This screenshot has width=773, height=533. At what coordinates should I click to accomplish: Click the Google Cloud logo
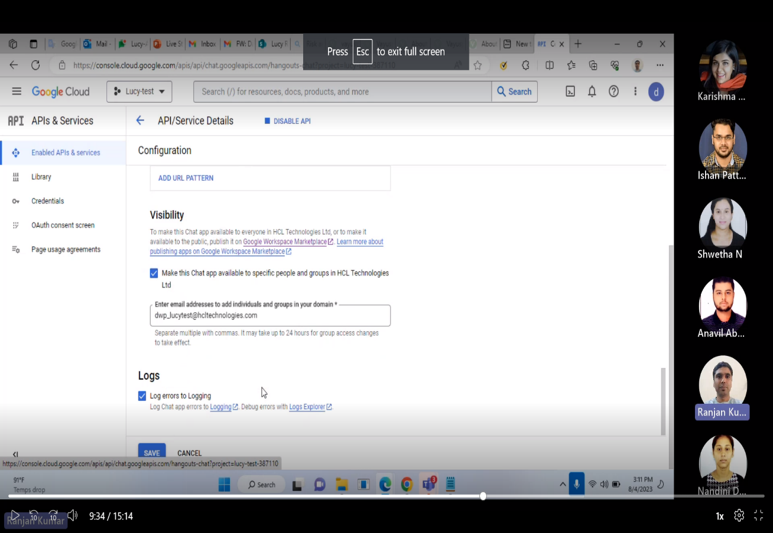pos(61,91)
